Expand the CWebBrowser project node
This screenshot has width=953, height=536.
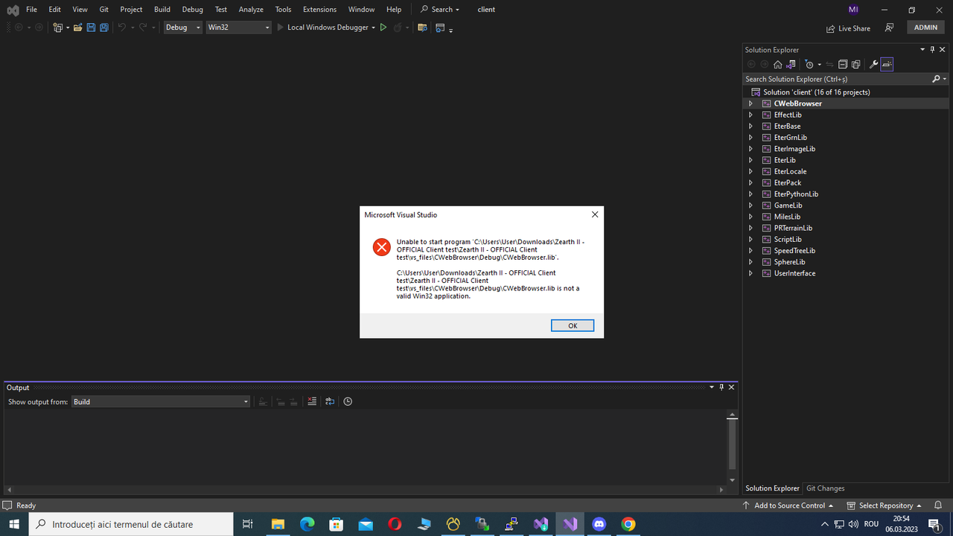[x=750, y=103]
